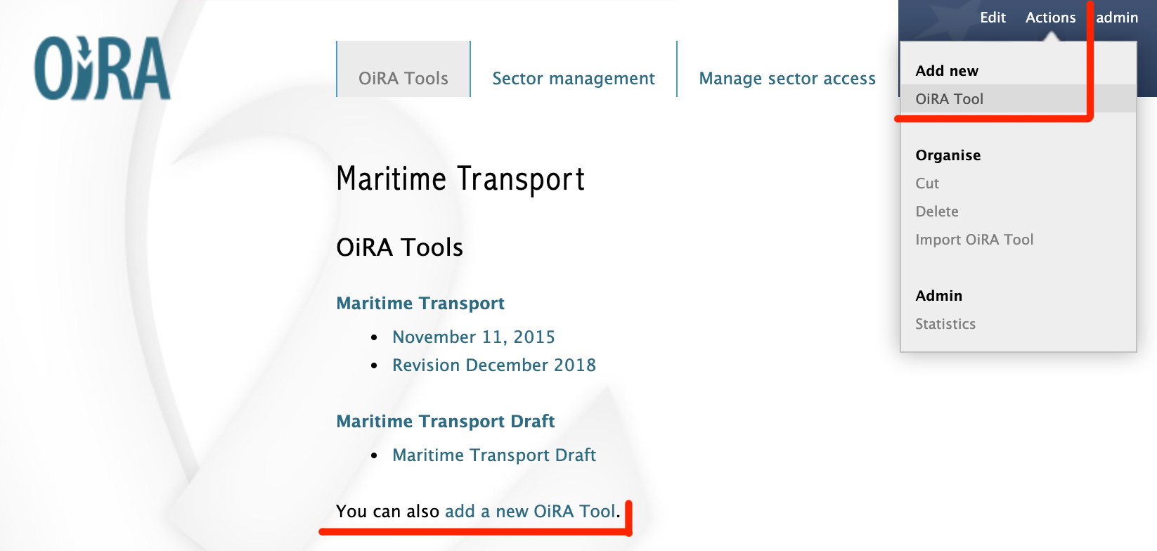Open the Edit menu

pyautogui.click(x=991, y=17)
